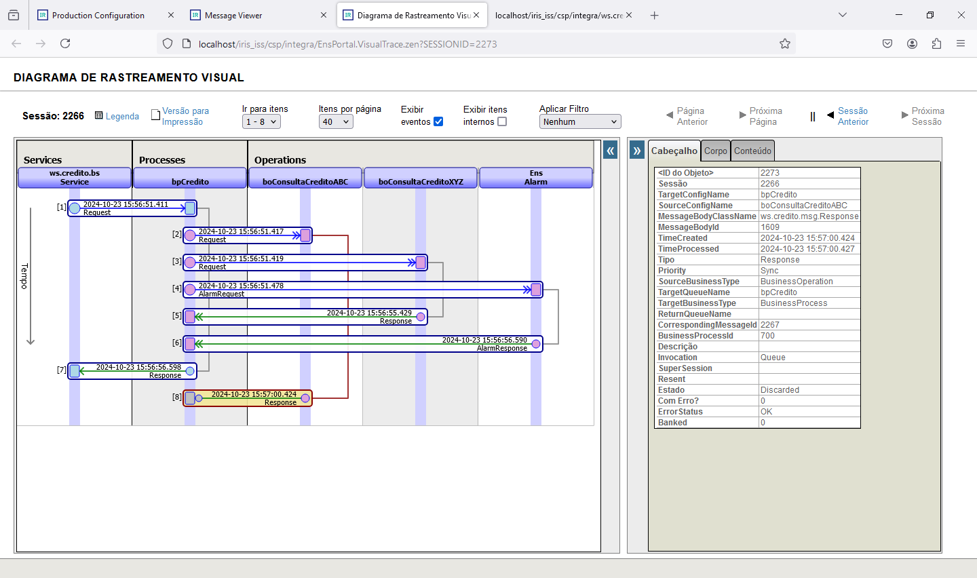Click the Legenda icon link
The height and width of the screenshot is (578, 977).
99,116
